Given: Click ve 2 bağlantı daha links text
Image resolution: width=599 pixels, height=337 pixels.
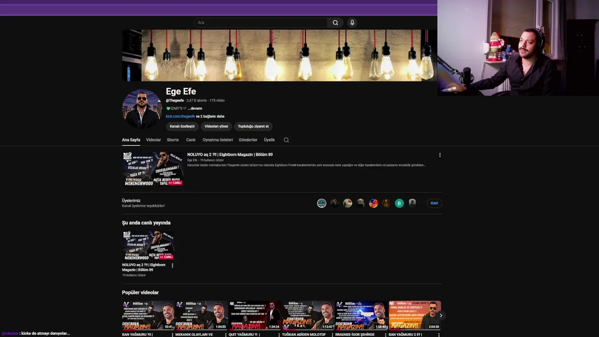Looking at the screenshot, I should tap(210, 117).
